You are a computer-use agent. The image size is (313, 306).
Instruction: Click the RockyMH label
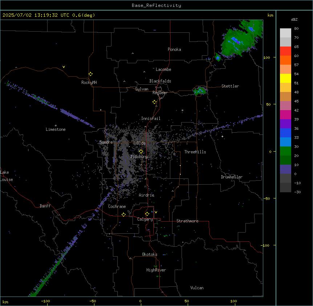(89, 82)
